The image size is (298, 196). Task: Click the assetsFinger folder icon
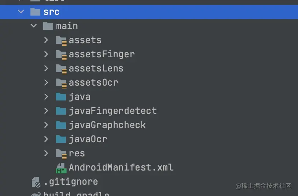[x=61, y=54]
